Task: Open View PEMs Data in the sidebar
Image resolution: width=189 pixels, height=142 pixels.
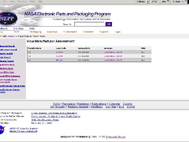Action: pyautogui.click(x=7, y=72)
